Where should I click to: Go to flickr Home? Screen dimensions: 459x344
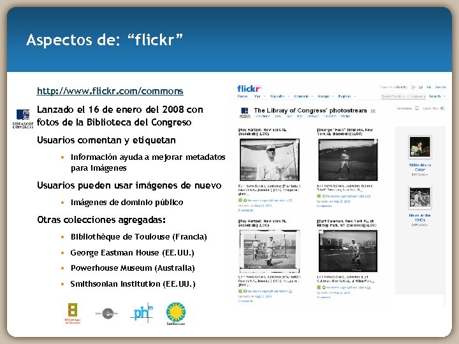(x=243, y=96)
